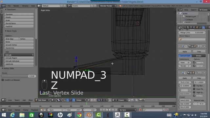Open the No Sync dropdown in timeline
Image resolution: width=210 pixels, height=118 pixels.
tap(128, 110)
